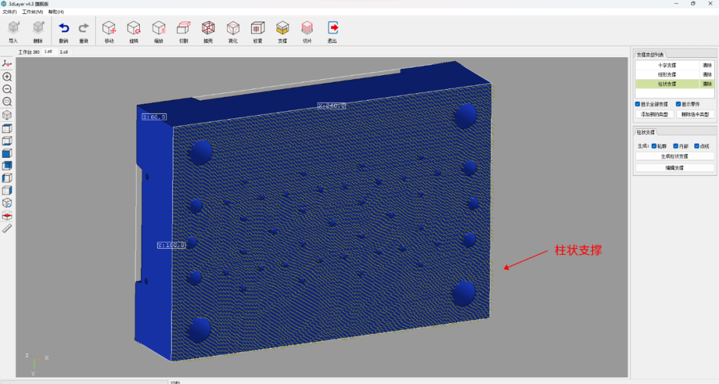Open the 支撑 support tool
This screenshot has height=384, width=719.
282,29
